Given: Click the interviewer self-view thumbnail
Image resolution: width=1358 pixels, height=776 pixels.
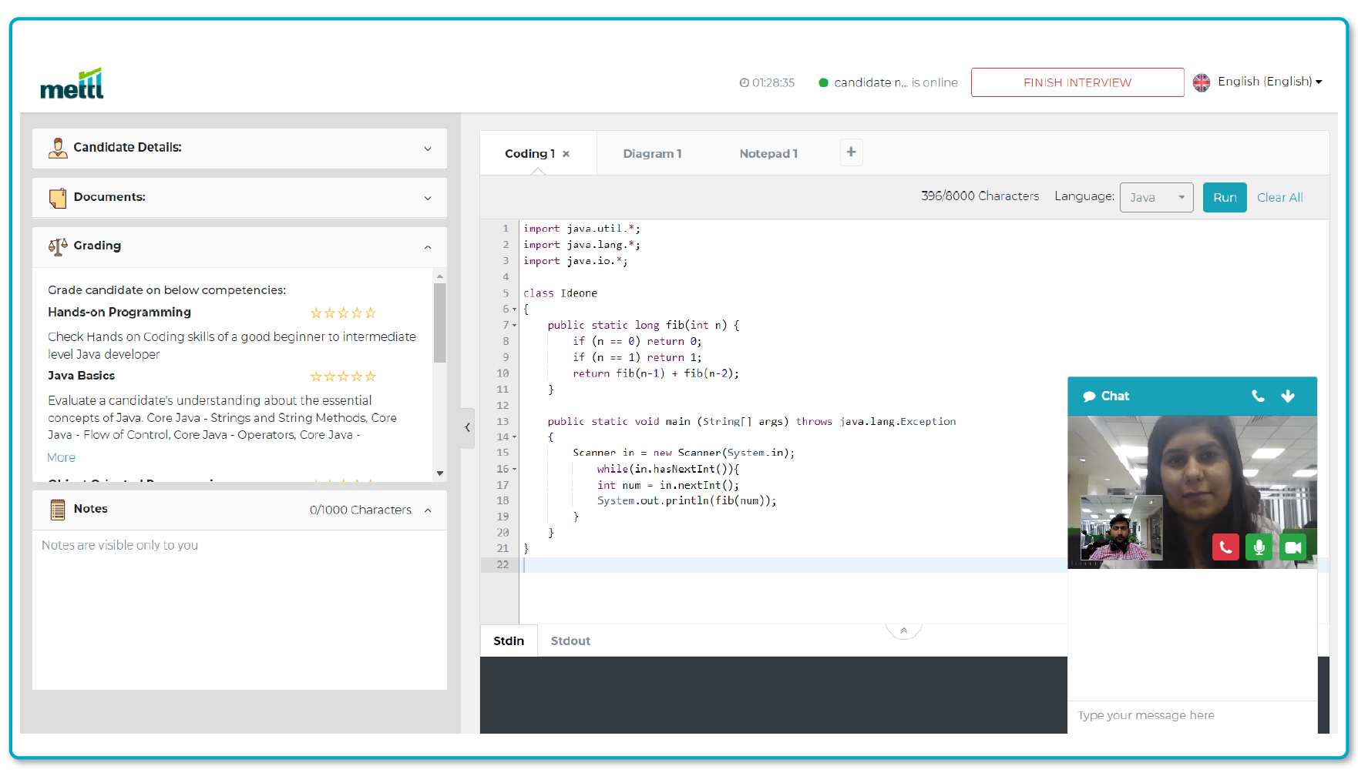Looking at the screenshot, I should point(1121,528).
